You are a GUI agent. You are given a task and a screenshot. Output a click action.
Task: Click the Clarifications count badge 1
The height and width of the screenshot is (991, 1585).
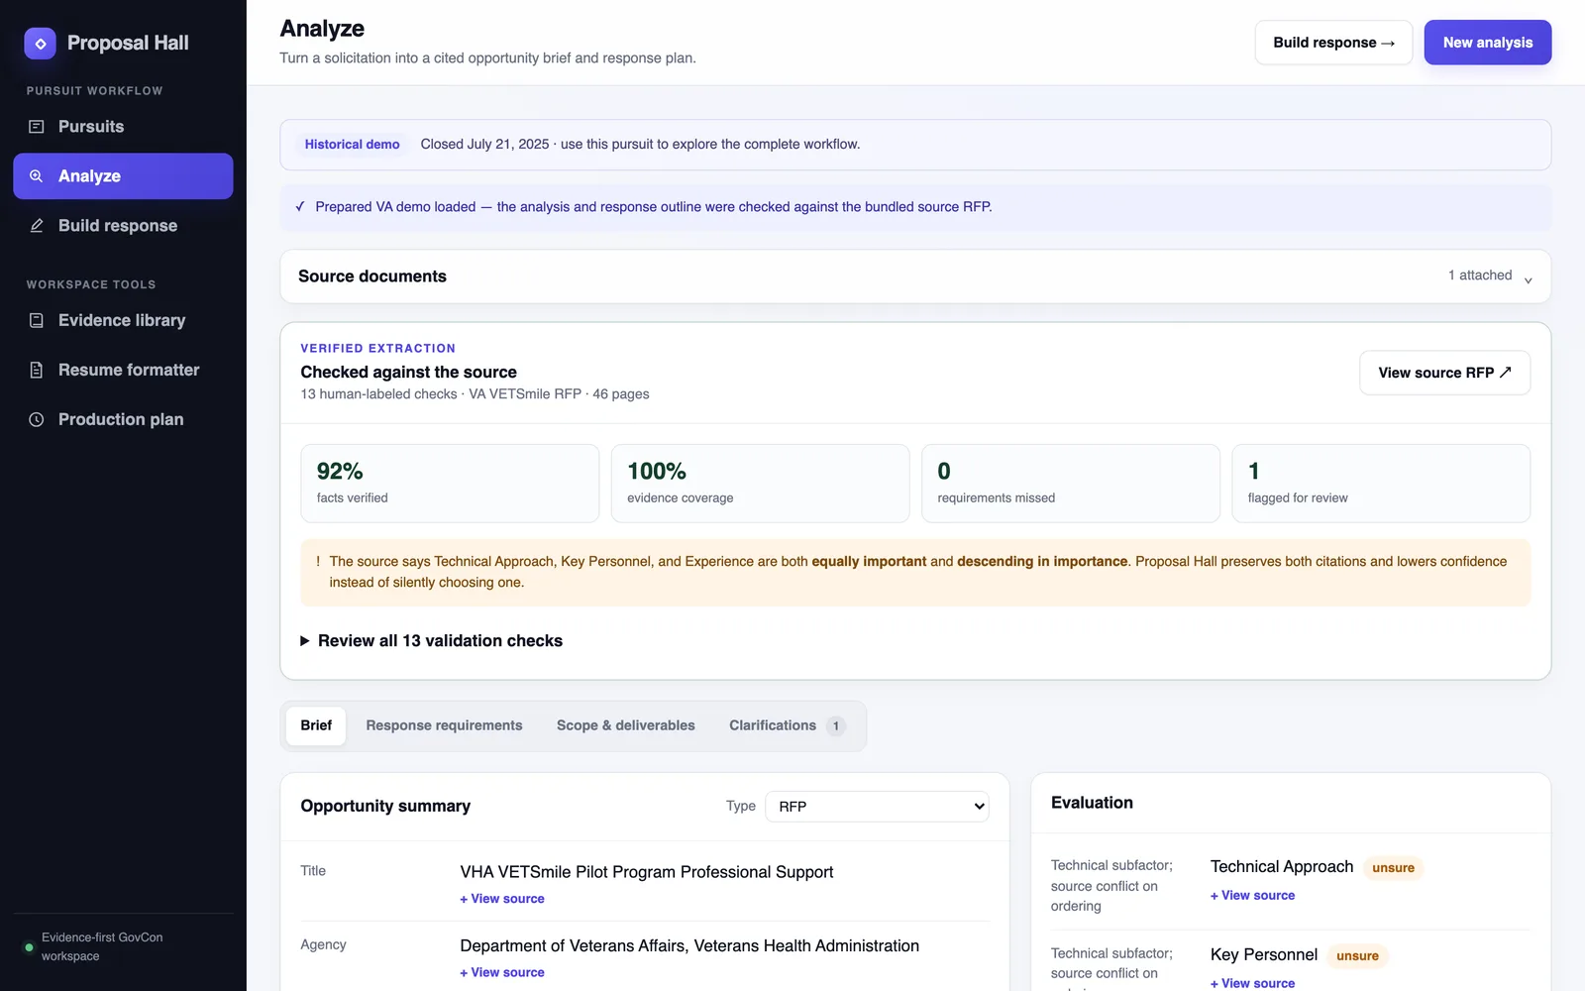(835, 726)
